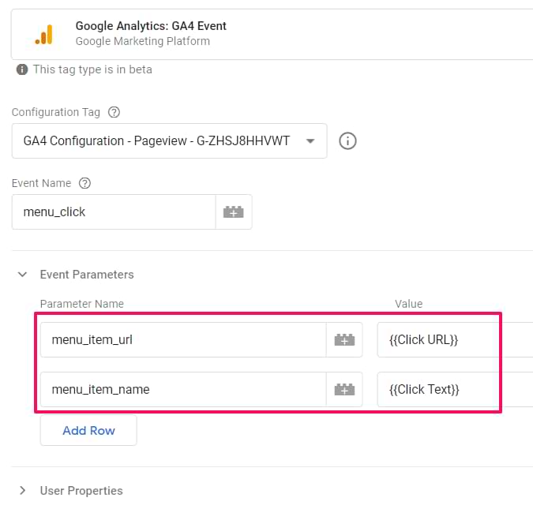Click the User Properties heading text

81,491
